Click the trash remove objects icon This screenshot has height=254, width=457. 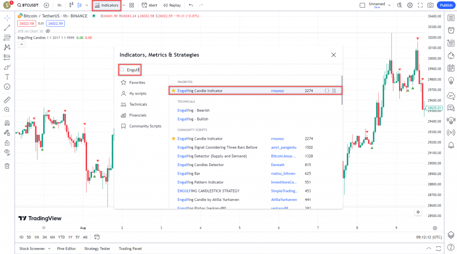[x=7, y=166]
